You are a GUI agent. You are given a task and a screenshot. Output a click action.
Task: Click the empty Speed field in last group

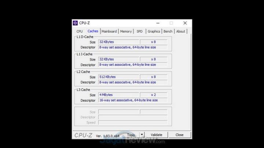(133, 123)
